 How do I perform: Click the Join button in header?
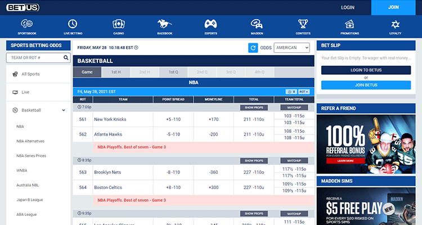393,7
